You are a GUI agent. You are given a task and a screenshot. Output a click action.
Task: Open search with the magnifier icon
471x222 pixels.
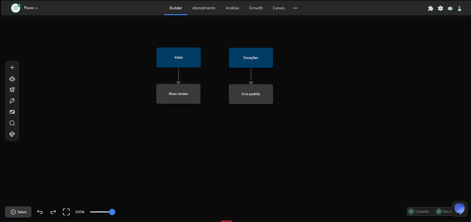pyautogui.click(x=12, y=123)
